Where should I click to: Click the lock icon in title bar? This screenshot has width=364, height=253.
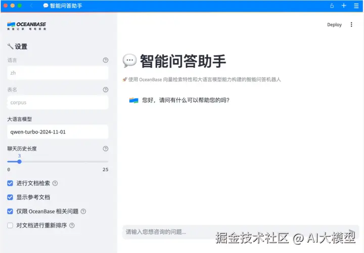tap(332, 6)
